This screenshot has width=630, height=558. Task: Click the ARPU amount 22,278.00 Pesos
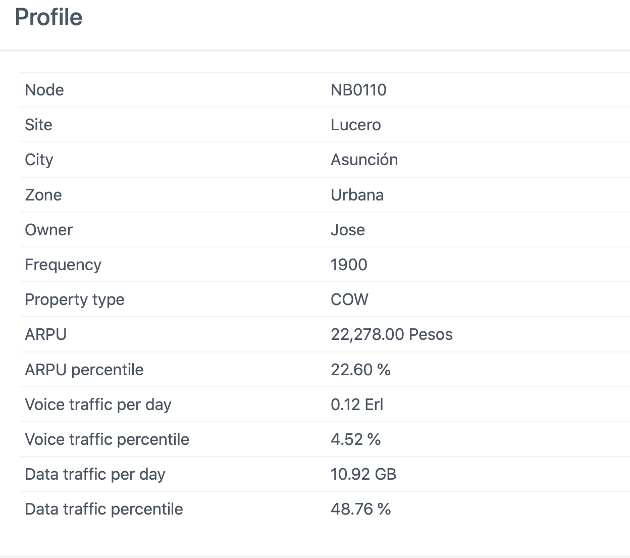392,334
